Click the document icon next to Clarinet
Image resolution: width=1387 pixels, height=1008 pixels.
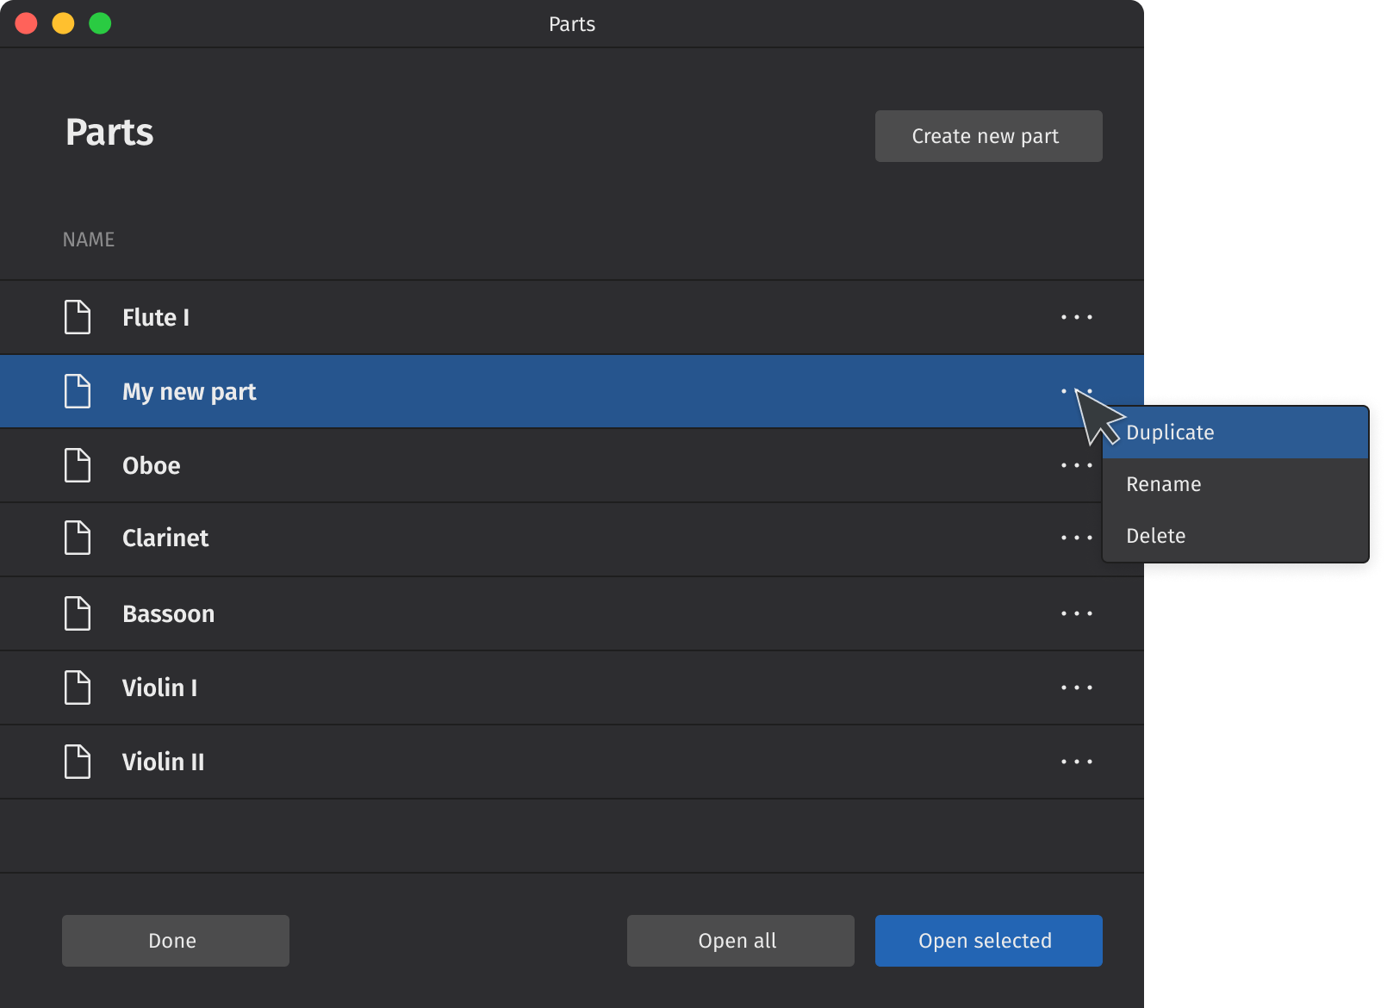coord(78,538)
